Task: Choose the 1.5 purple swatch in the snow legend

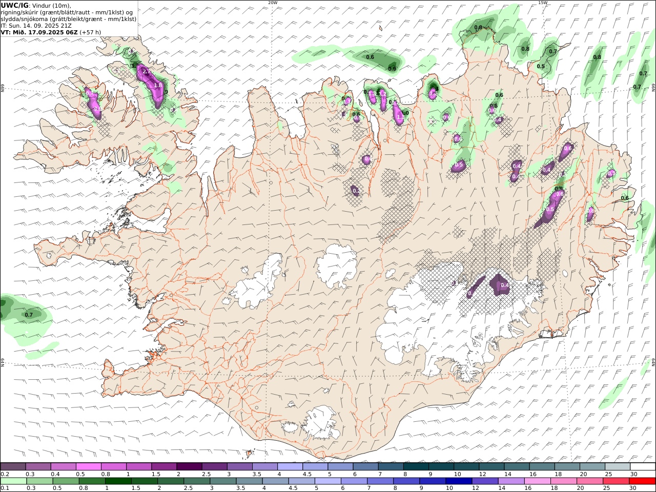Action: point(164,466)
